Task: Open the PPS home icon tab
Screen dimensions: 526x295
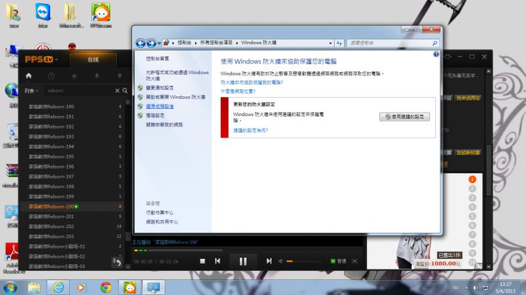Action: [x=28, y=76]
